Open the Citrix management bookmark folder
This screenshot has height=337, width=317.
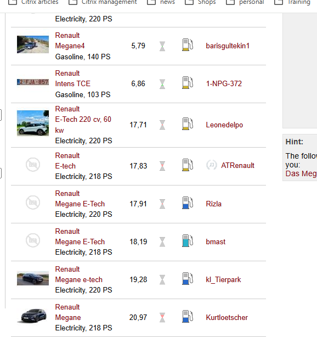coord(103,2)
